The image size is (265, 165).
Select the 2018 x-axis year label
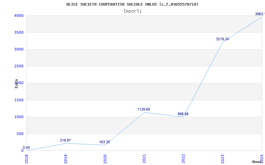pos(26,159)
